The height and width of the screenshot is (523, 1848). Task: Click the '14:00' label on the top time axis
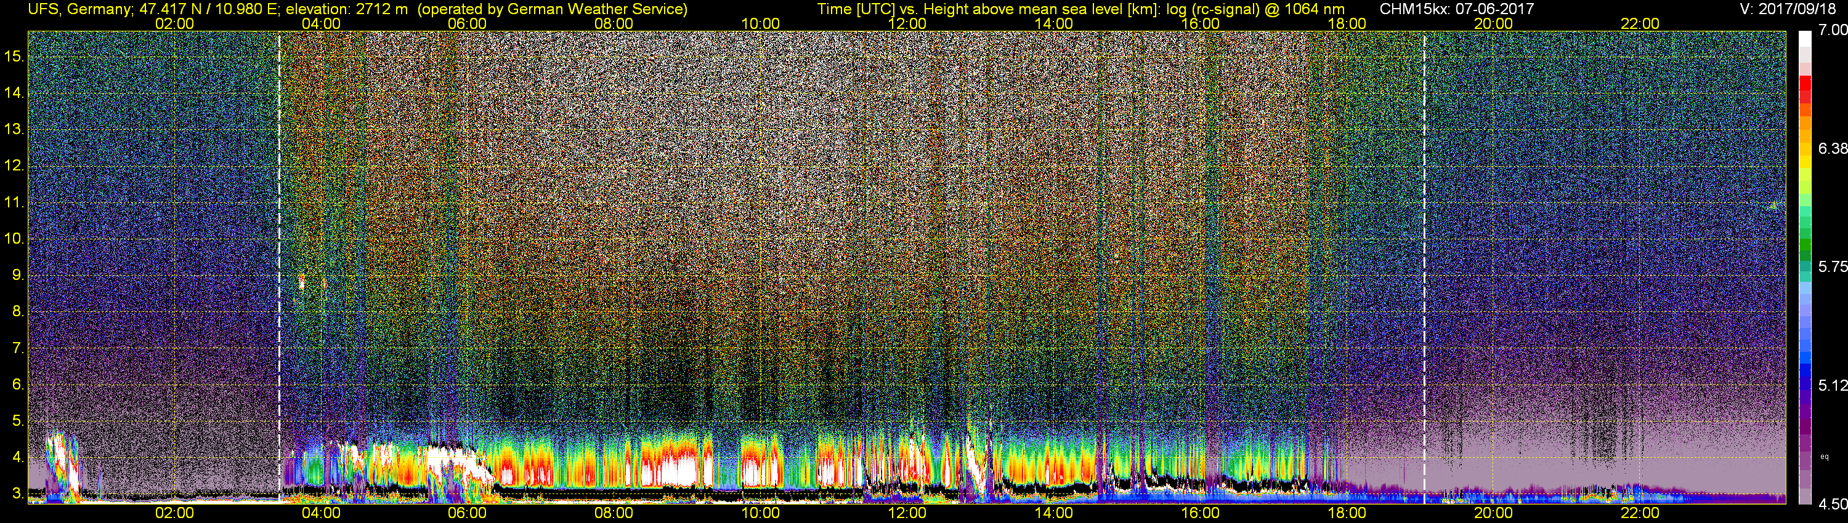(1053, 23)
